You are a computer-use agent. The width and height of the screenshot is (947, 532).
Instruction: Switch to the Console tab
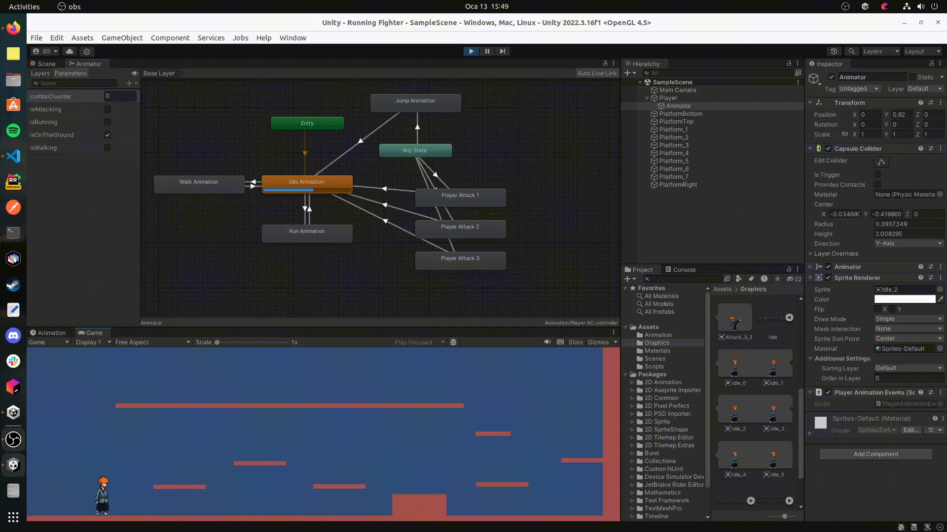point(681,269)
